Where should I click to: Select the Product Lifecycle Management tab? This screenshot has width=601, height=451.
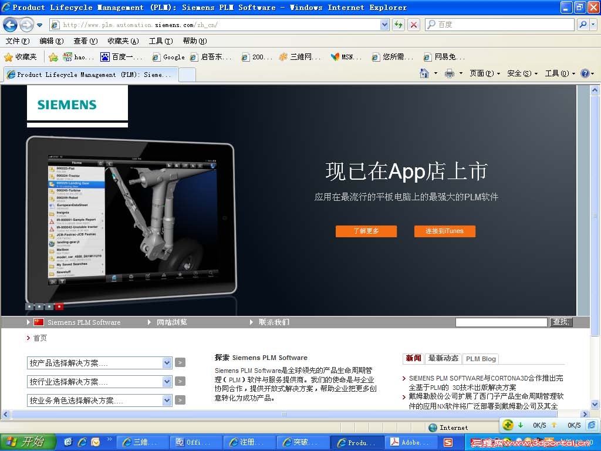point(91,75)
